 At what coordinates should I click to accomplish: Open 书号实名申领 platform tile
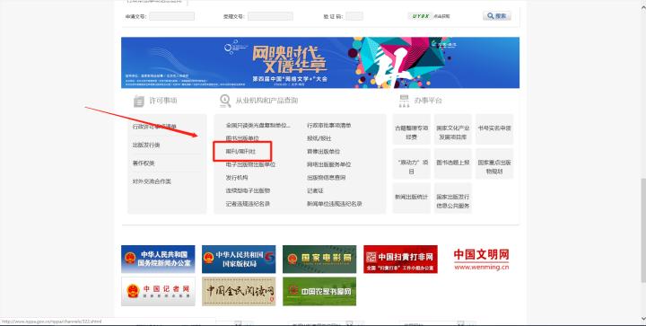pyautogui.click(x=494, y=129)
